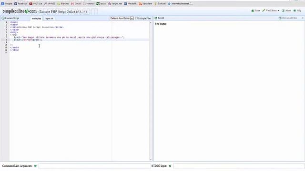Click the Download Files link
Image resolution: width=305 pixels, height=171 pixels.
(x=288, y=18)
